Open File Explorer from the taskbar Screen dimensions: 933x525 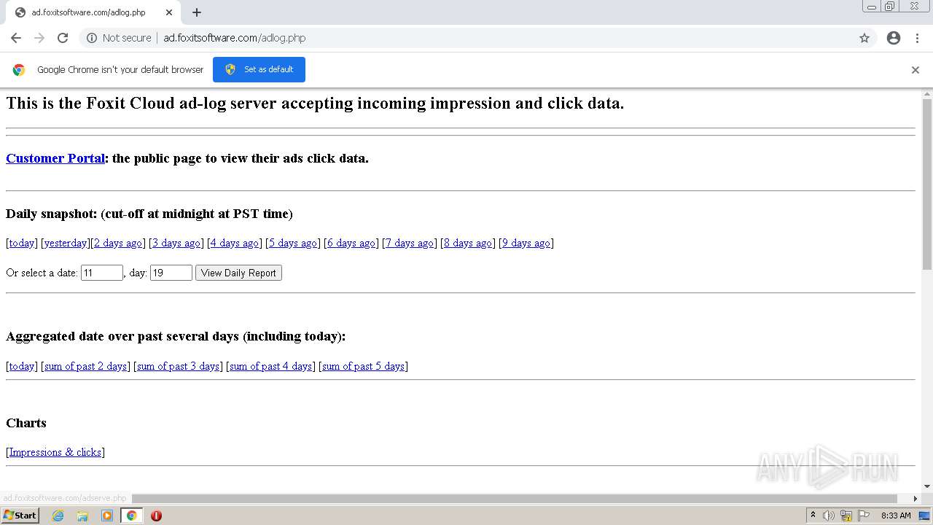(x=82, y=516)
